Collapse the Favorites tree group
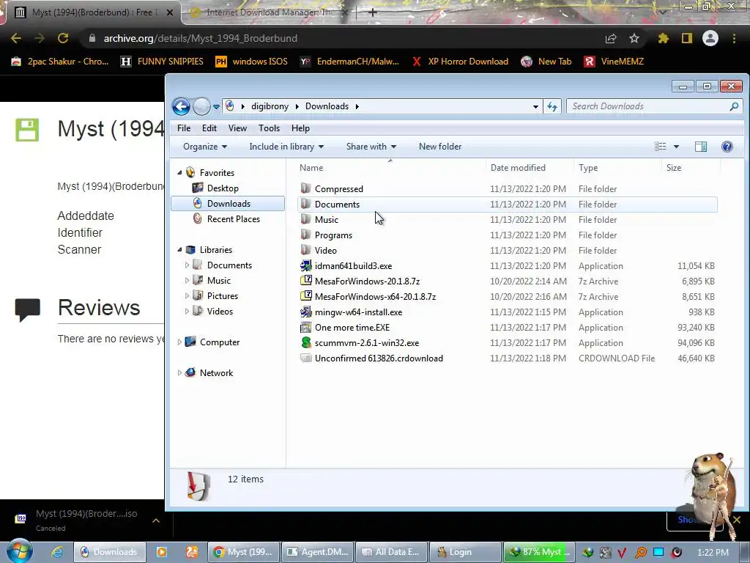 pyautogui.click(x=180, y=173)
